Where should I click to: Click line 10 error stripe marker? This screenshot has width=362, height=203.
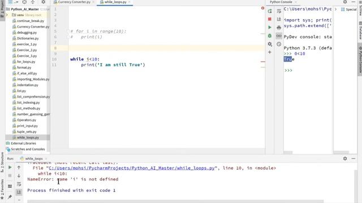pyautogui.click(x=262, y=61)
